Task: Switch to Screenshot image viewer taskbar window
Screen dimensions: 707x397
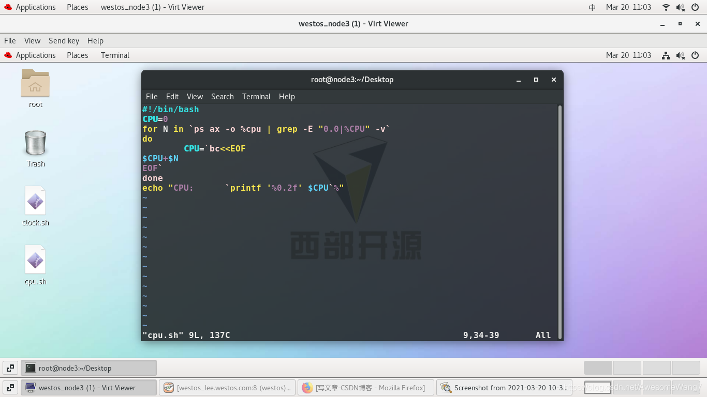Action: [x=505, y=388]
